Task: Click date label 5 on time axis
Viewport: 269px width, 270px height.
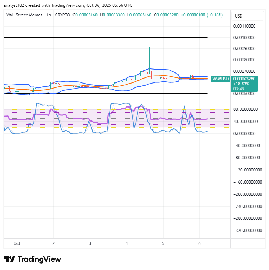Action: pyautogui.click(x=163, y=243)
